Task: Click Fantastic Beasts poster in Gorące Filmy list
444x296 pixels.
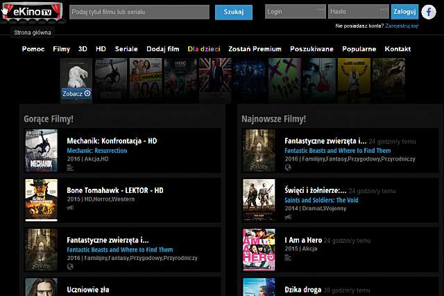Action: [x=42, y=250]
